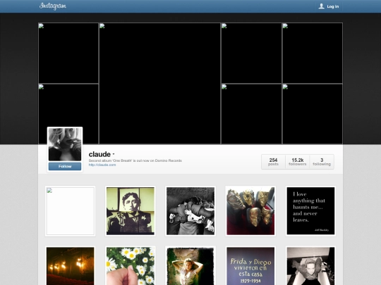Open the black-and-white hugging crowd photo
381x285 pixels.
coord(190,211)
